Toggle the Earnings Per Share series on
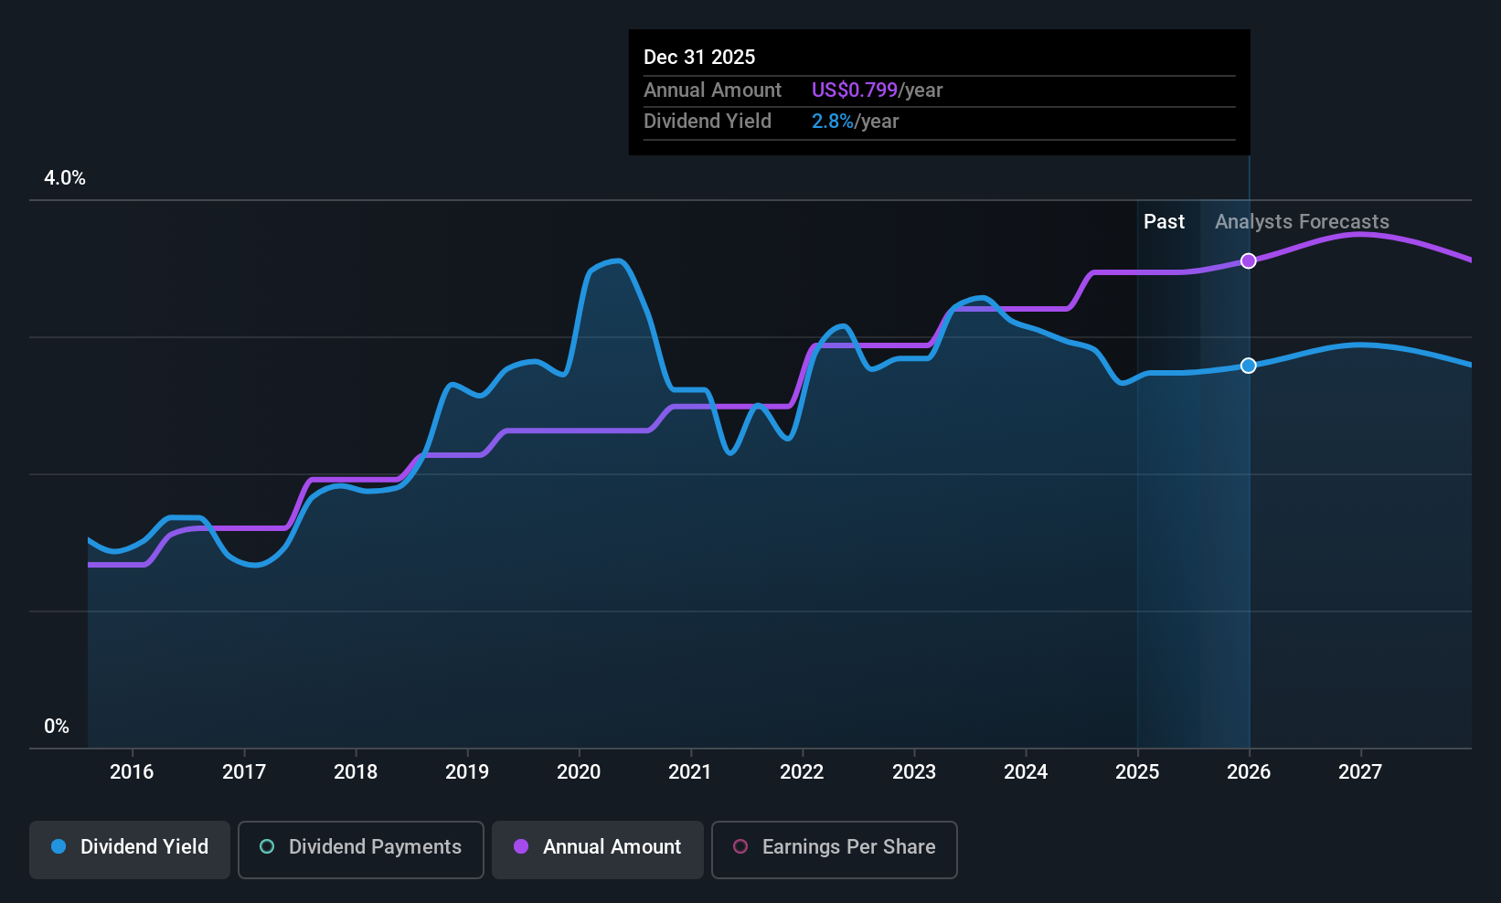The image size is (1501, 903). point(833,849)
